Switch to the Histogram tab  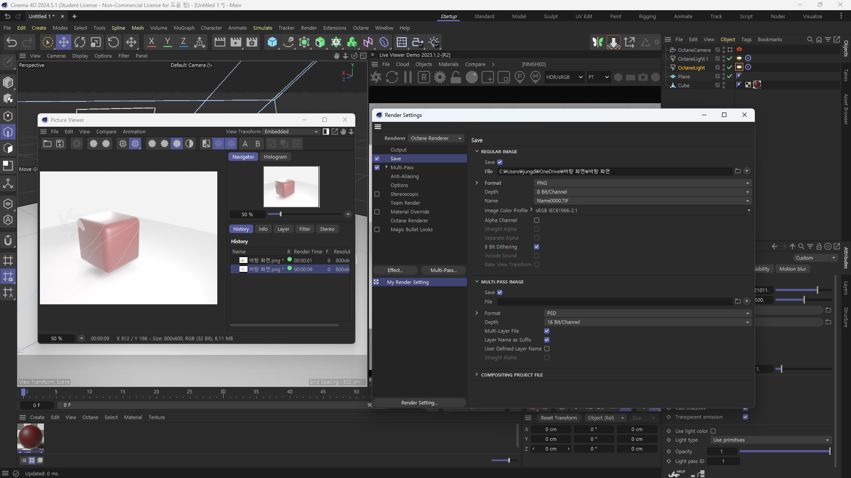275,157
